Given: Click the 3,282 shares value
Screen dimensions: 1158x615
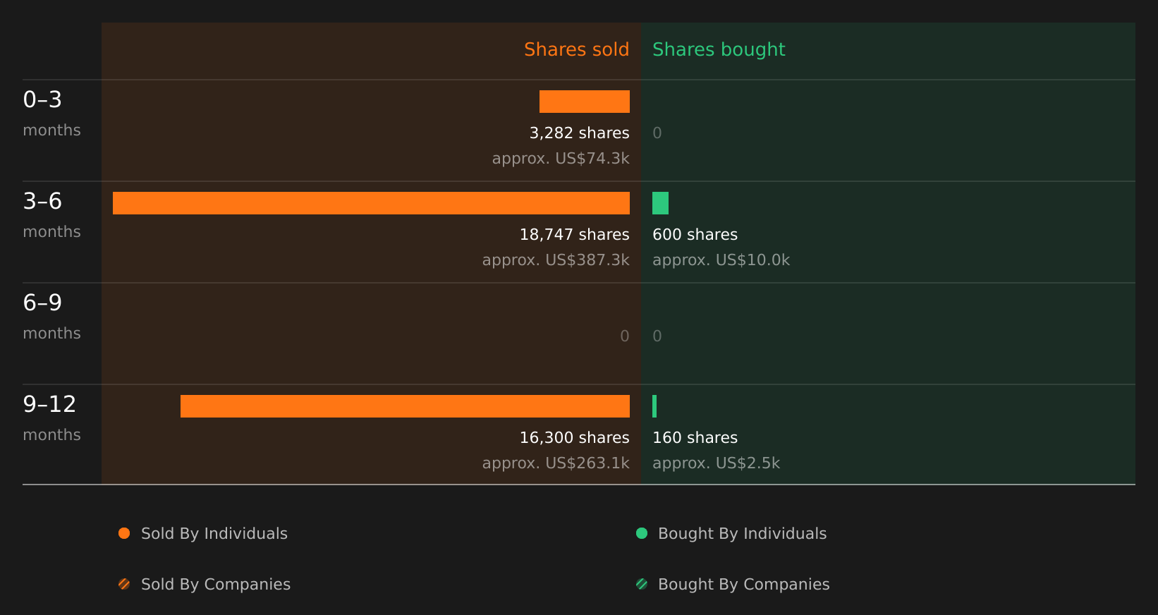Looking at the screenshot, I should click(579, 133).
